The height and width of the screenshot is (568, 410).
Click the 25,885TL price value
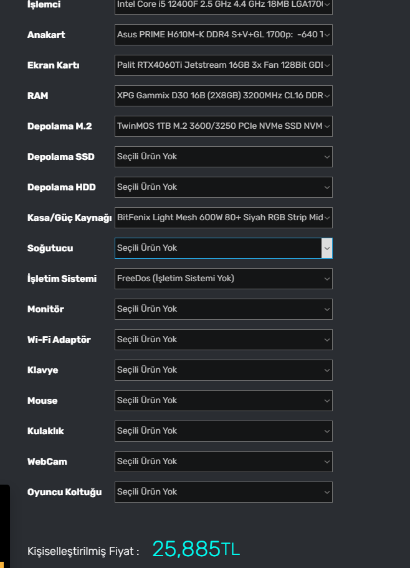[196, 549]
